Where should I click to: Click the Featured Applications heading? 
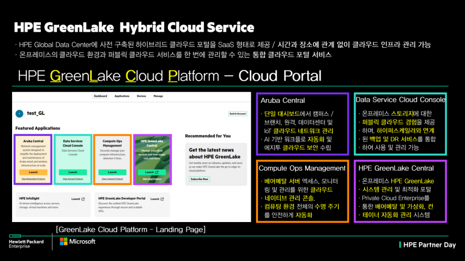[x=38, y=128]
